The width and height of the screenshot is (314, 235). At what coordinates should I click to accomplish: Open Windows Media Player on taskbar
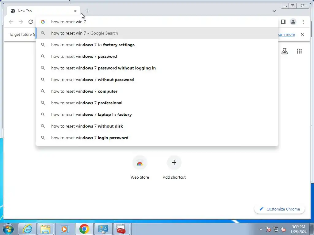click(64, 229)
